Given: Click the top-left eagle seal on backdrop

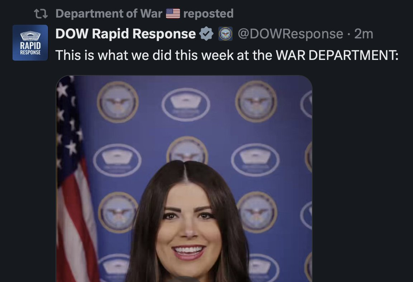Looking at the screenshot, I should [x=118, y=102].
